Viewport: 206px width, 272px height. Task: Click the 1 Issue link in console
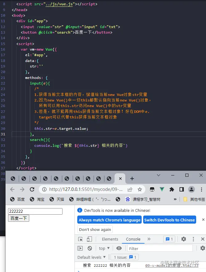125,257
